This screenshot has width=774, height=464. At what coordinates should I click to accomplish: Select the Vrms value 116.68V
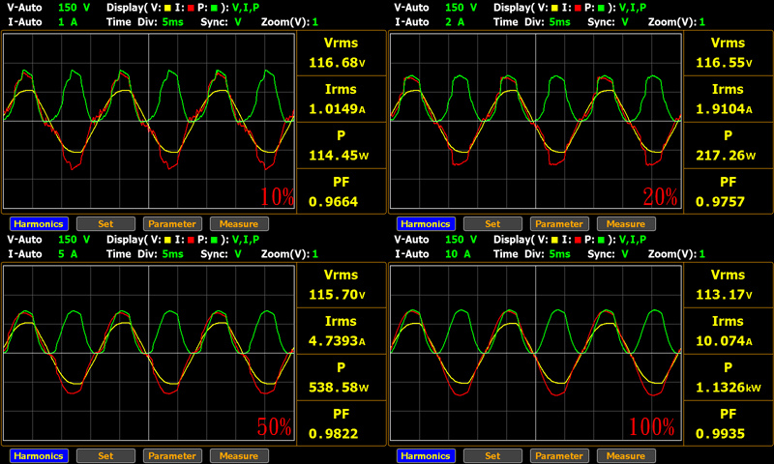coord(337,63)
